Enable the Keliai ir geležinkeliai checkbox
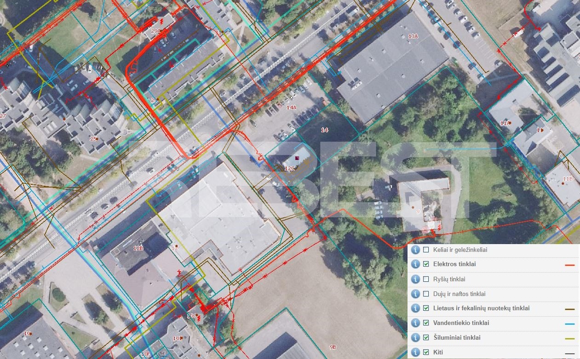580x359 pixels. [426, 250]
